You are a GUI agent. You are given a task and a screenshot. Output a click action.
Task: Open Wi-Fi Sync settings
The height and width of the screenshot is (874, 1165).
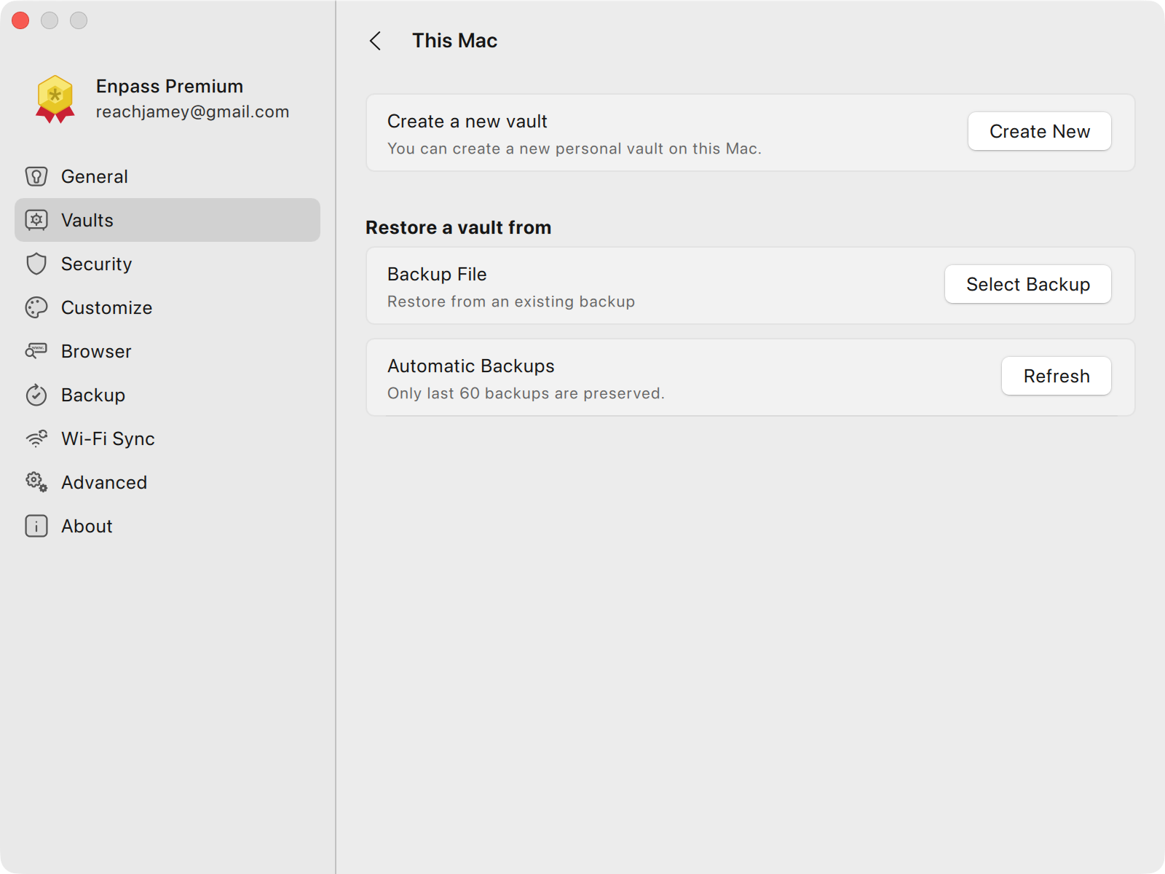tap(167, 438)
